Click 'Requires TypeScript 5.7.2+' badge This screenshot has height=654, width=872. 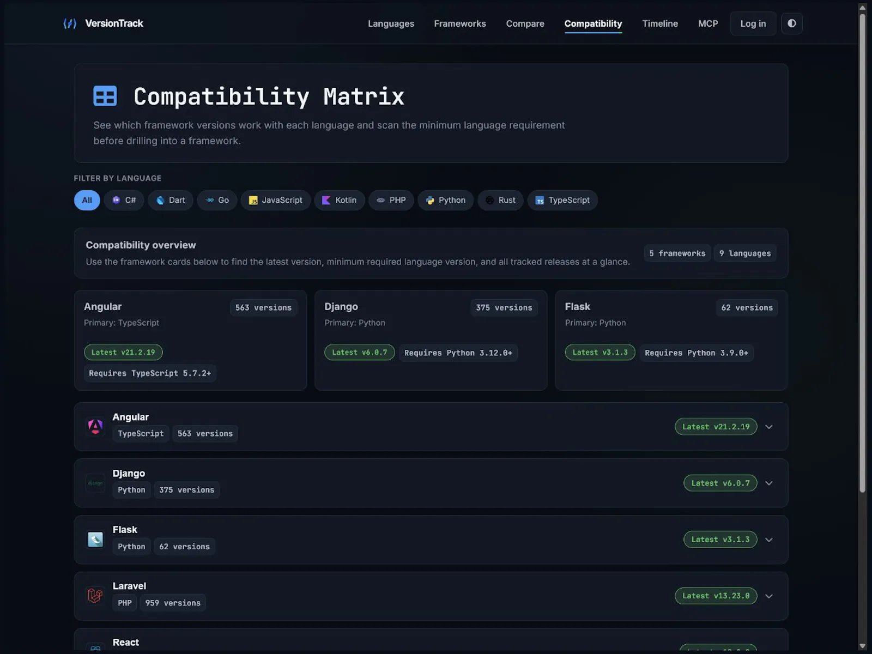(x=150, y=373)
